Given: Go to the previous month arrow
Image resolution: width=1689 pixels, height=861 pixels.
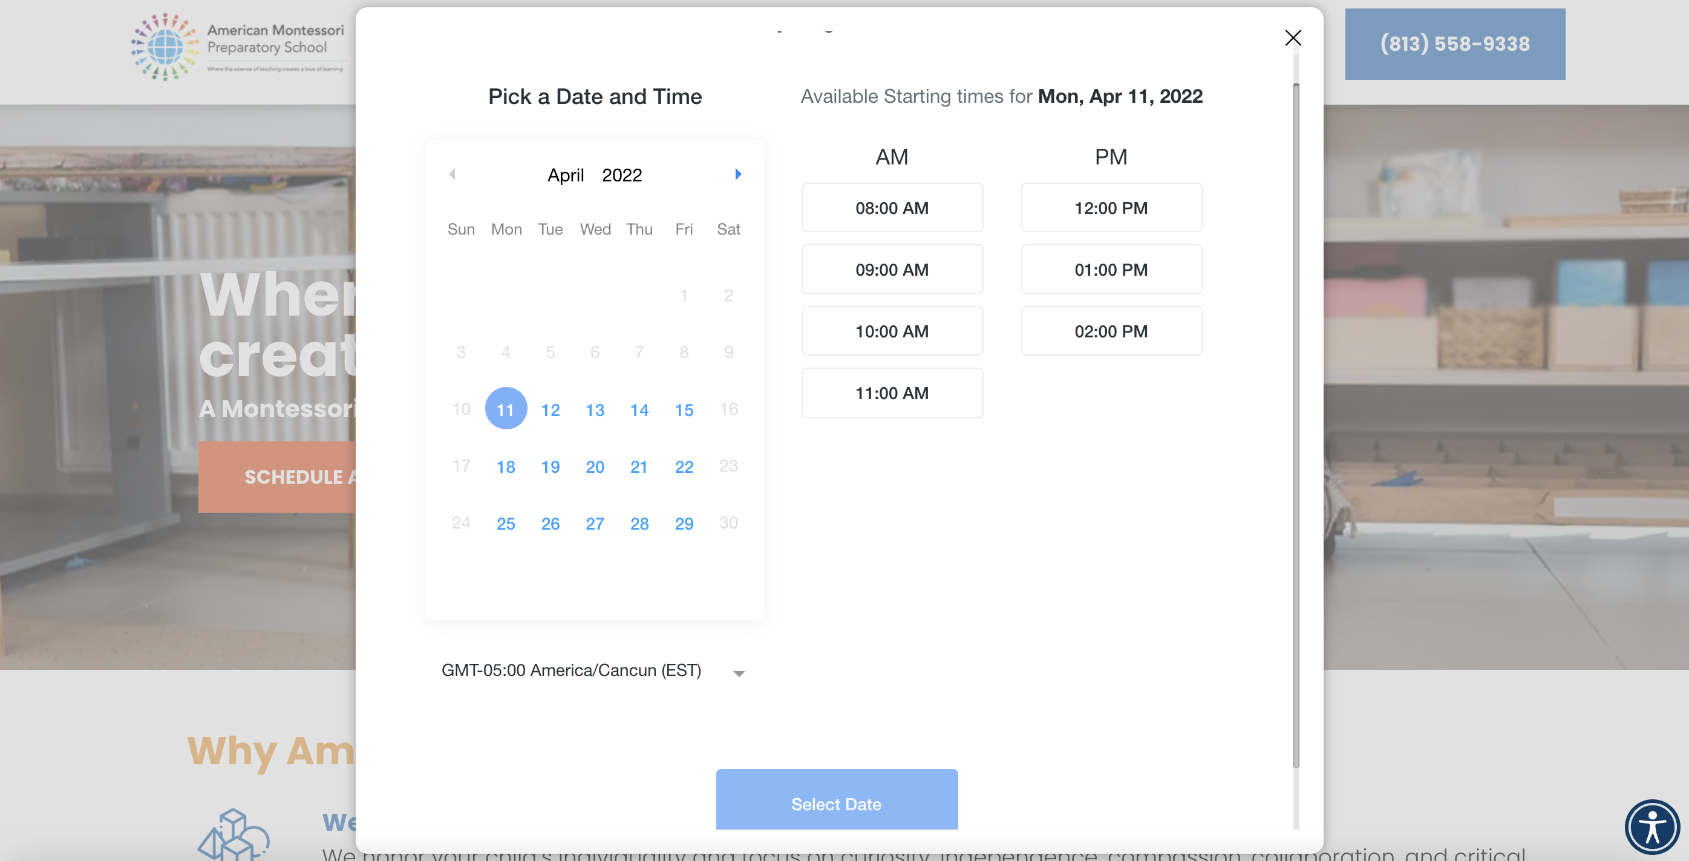Looking at the screenshot, I should [452, 174].
